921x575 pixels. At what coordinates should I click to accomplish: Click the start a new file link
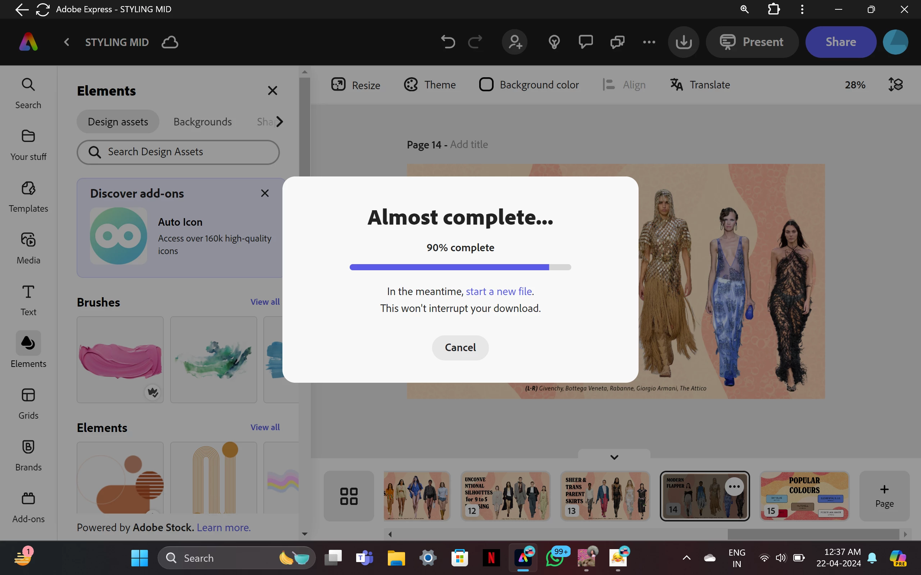click(x=499, y=291)
